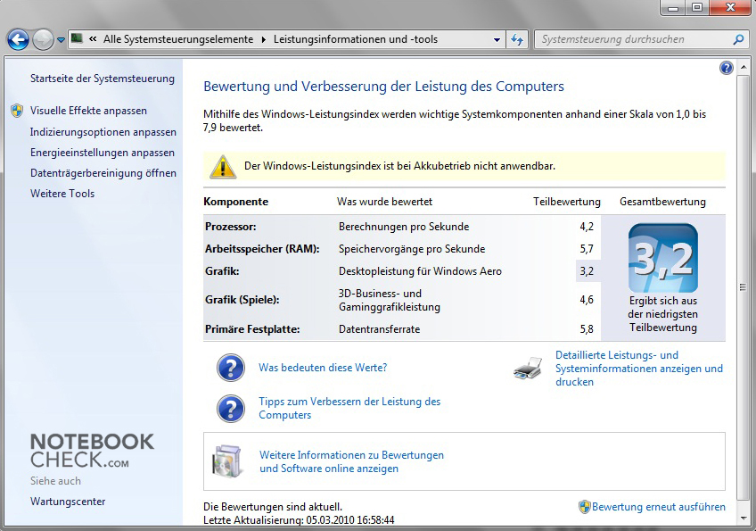This screenshot has width=756, height=531.
Task: Click question icon beside 'Tipps zum Verbessern'
Action: [231, 409]
